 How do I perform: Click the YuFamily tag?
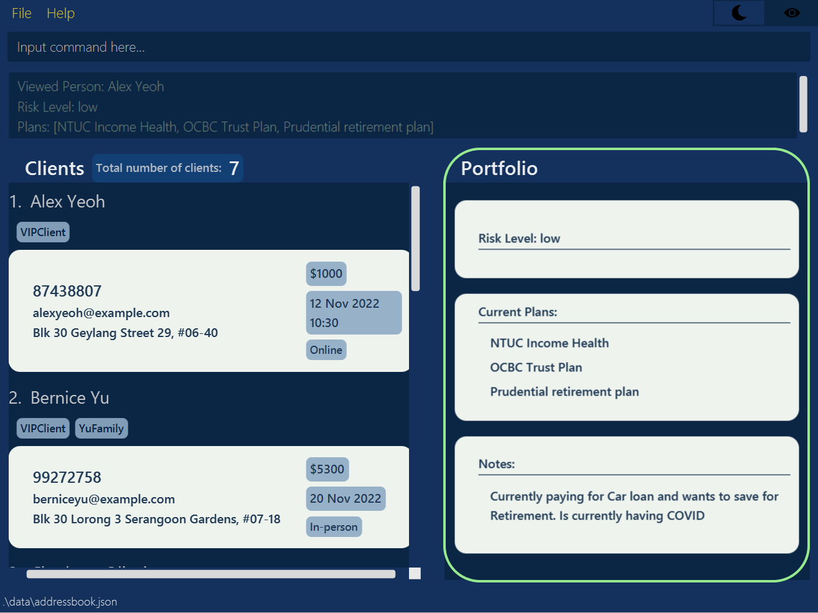click(101, 429)
